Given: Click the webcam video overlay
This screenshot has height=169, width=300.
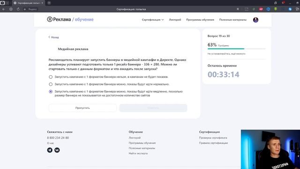Looking at the screenshot, I should click(270, 149).
